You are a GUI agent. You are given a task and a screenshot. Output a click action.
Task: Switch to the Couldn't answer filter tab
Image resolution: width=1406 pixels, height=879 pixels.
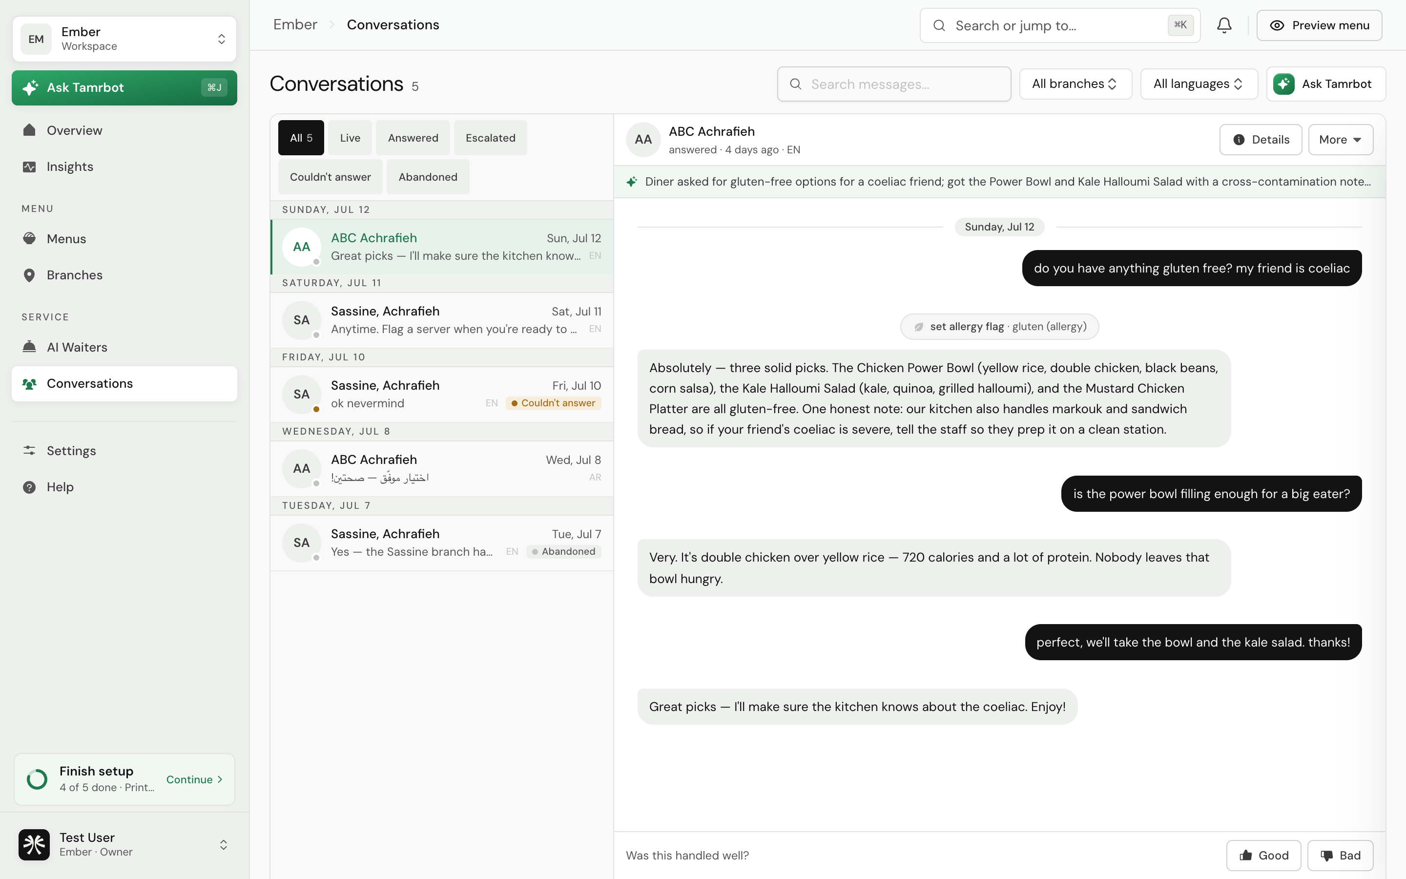point(330,177)
